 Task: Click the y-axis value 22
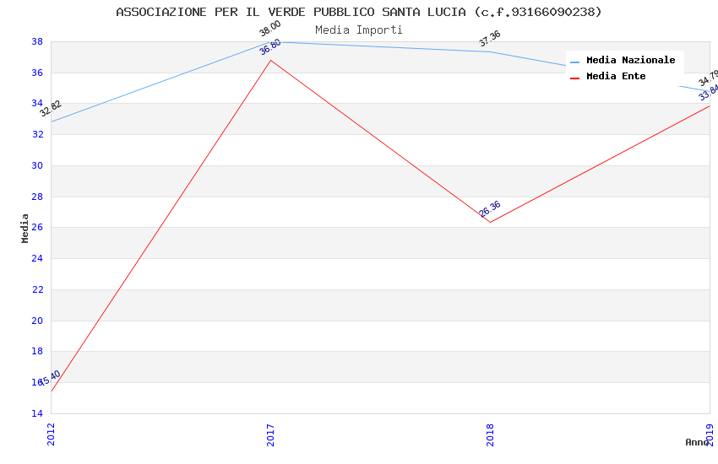(37, 289)
